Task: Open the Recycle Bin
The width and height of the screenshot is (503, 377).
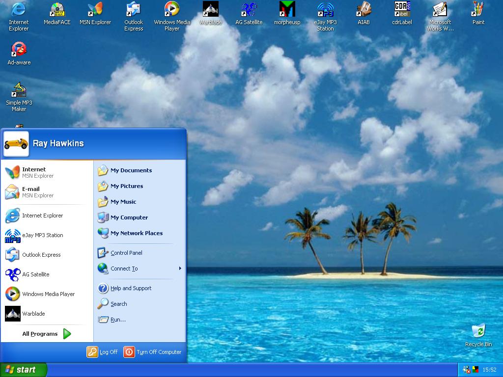Action: point(478,331)
